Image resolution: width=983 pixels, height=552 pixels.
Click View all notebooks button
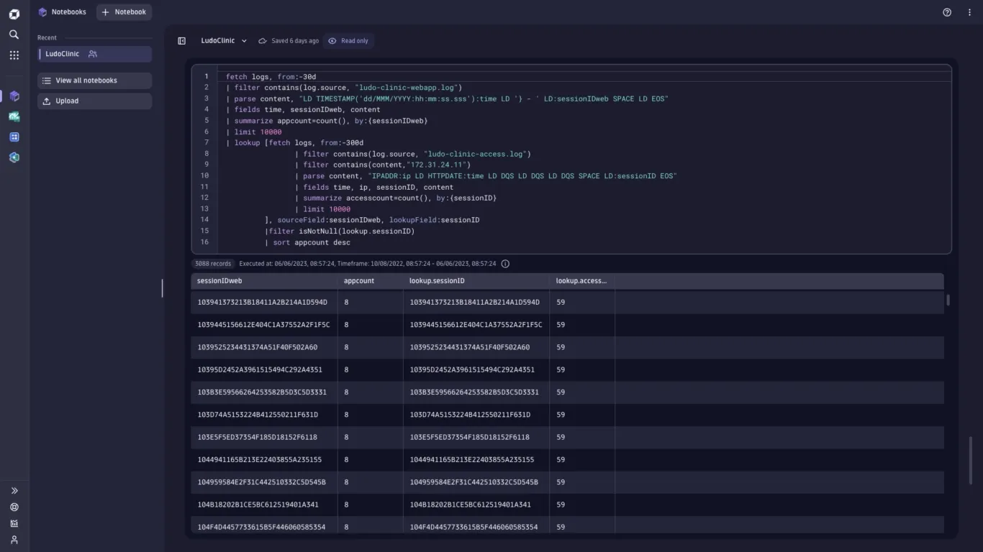tap(94, 80)
